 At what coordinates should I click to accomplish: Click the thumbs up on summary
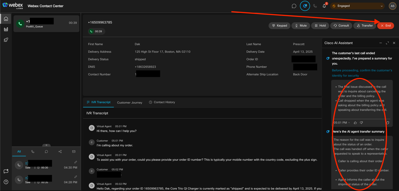[355, 123]
